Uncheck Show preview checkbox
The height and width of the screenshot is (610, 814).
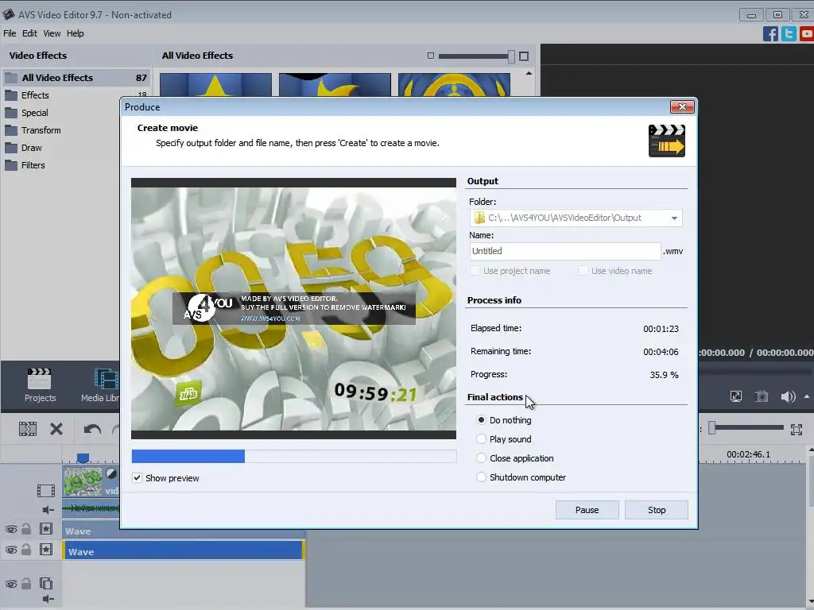click(x=137, y=477)
